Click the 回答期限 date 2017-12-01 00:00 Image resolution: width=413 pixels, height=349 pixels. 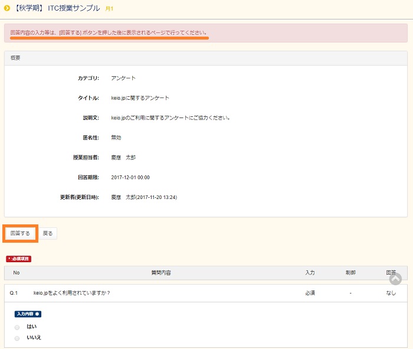tap(130, 177)
